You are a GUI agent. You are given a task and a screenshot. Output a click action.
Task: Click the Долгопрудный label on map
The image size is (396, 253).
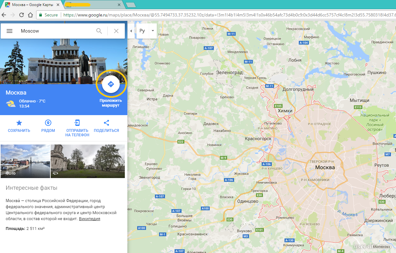point(298,89)
